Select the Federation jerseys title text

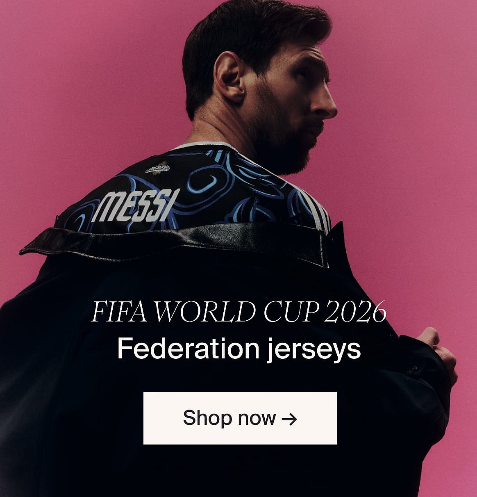(239, 349)
